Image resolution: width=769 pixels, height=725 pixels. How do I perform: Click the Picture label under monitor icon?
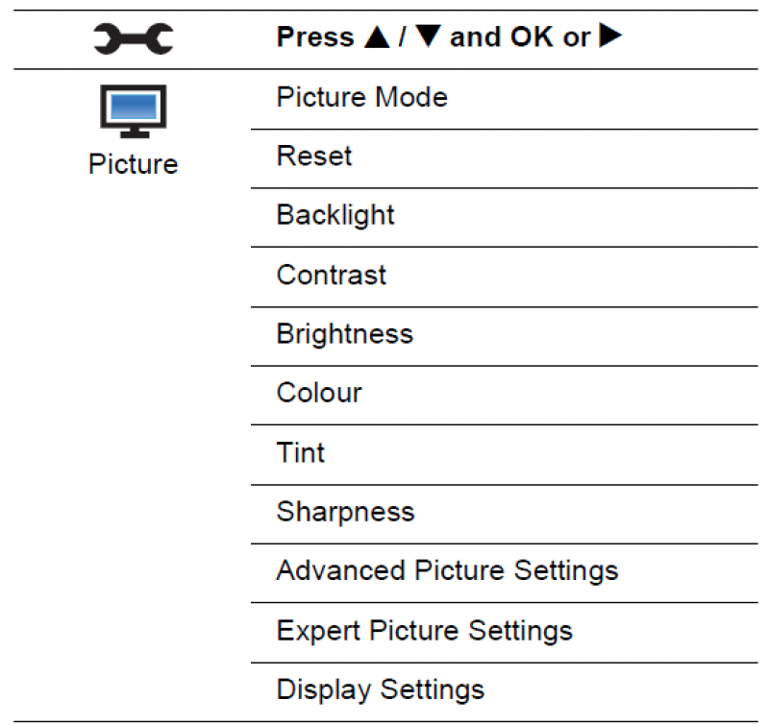tap(133, 163)
